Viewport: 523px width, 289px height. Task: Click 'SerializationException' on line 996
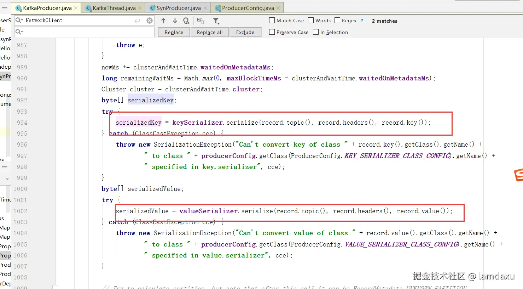(x=193, y=144)
